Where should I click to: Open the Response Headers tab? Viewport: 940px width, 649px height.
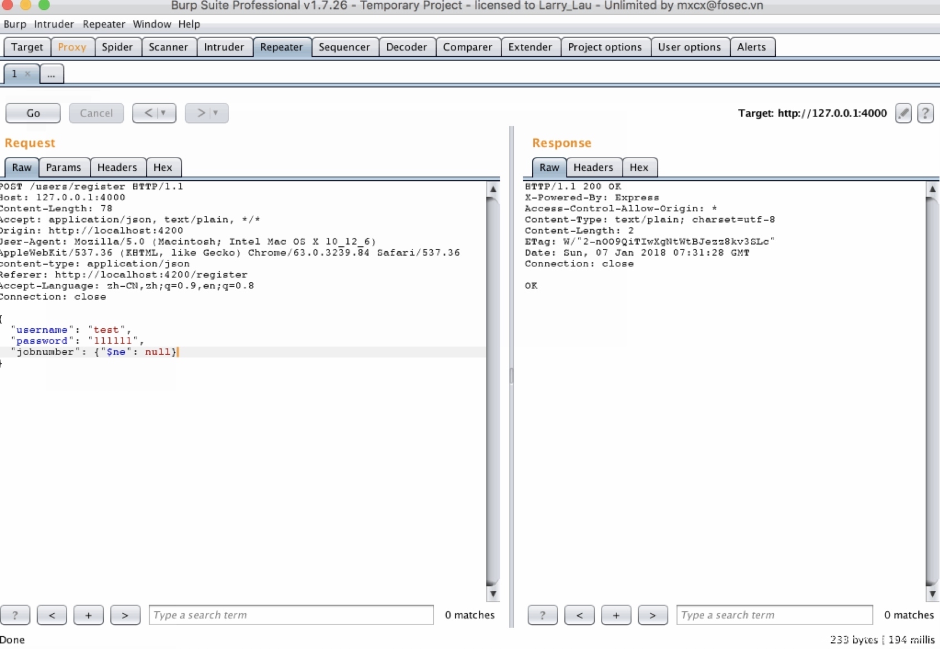[593, 167]
